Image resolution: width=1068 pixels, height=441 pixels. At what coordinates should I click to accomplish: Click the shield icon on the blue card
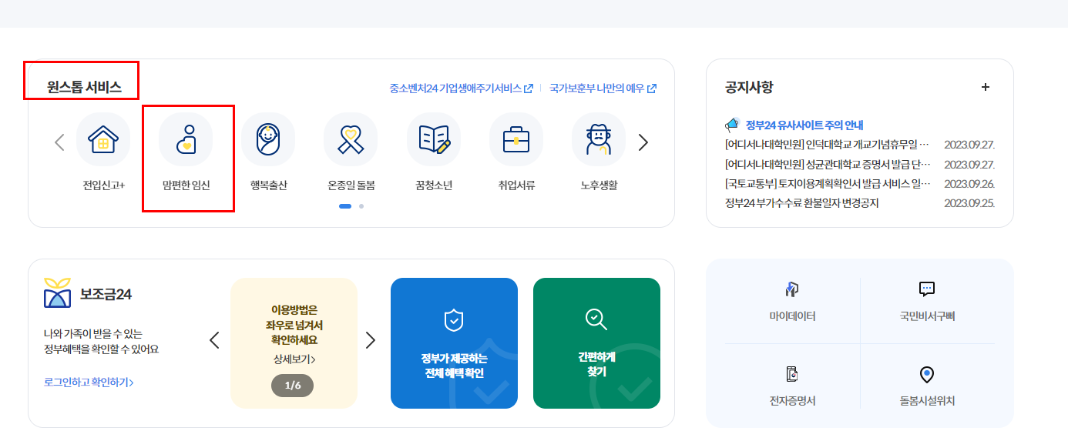[x=454, y=320]
